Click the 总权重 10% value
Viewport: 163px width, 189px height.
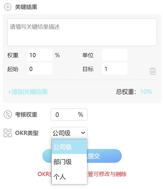pos(146,92)
